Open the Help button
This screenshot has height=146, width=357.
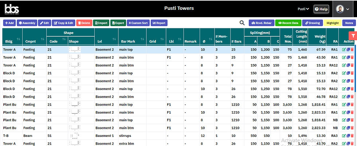[x=321, y=9]
